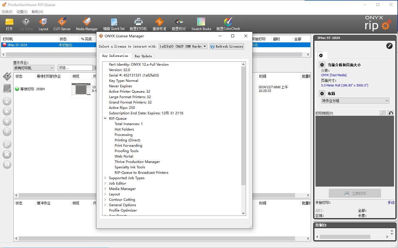This screenshot has height=248, width=398.
Task: Click the 5.0 Meter Roll page size link
Action: coord(345,85)
